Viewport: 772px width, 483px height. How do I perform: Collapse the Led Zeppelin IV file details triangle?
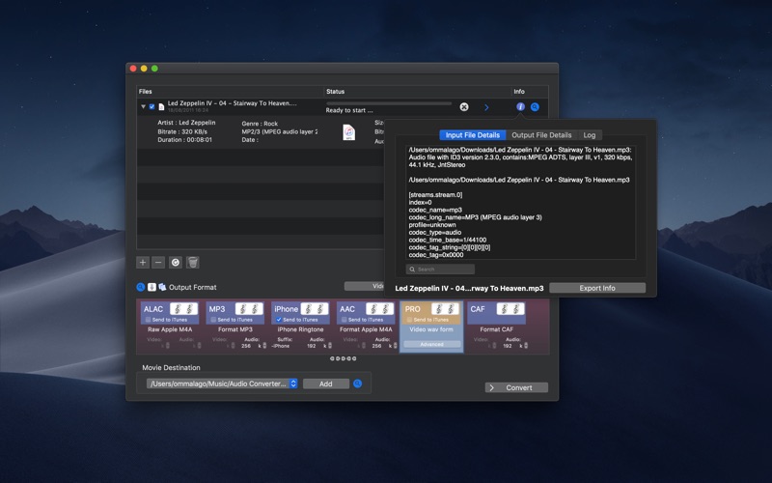pos(143,106)
